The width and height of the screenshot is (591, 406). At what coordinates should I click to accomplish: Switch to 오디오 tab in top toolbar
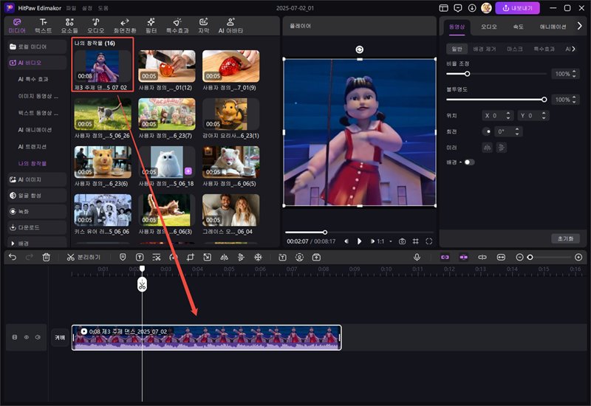96,26
